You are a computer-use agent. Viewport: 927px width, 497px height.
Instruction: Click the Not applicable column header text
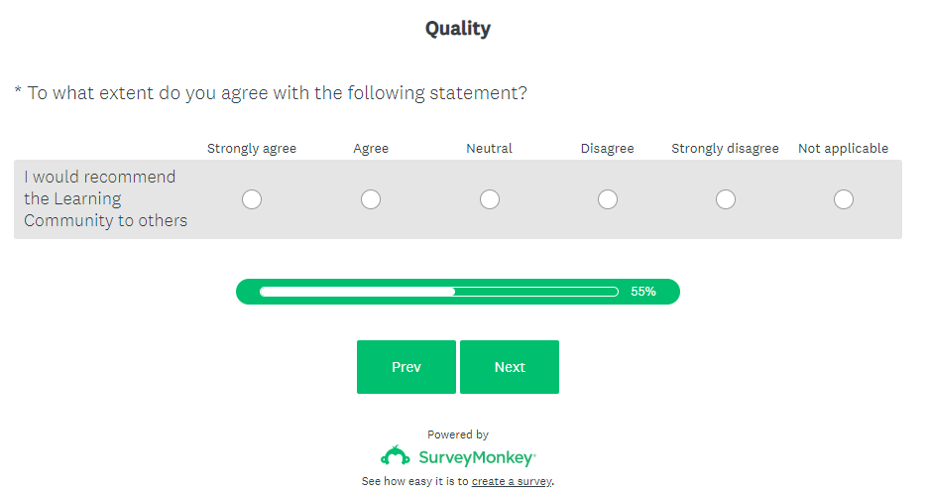coord(844,149)
